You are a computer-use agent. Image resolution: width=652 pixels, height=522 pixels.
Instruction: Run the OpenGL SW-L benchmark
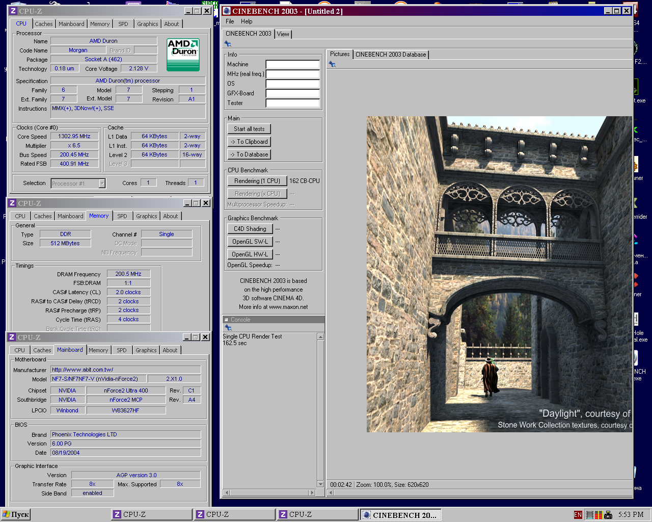click(x=250, y=242)
